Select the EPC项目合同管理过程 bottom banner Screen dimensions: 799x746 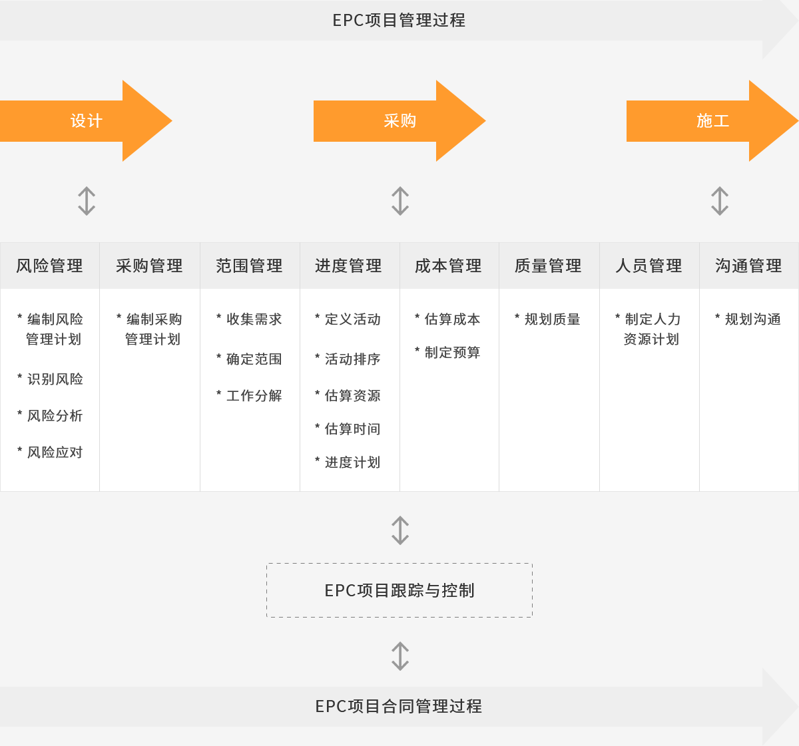[400, 707]
